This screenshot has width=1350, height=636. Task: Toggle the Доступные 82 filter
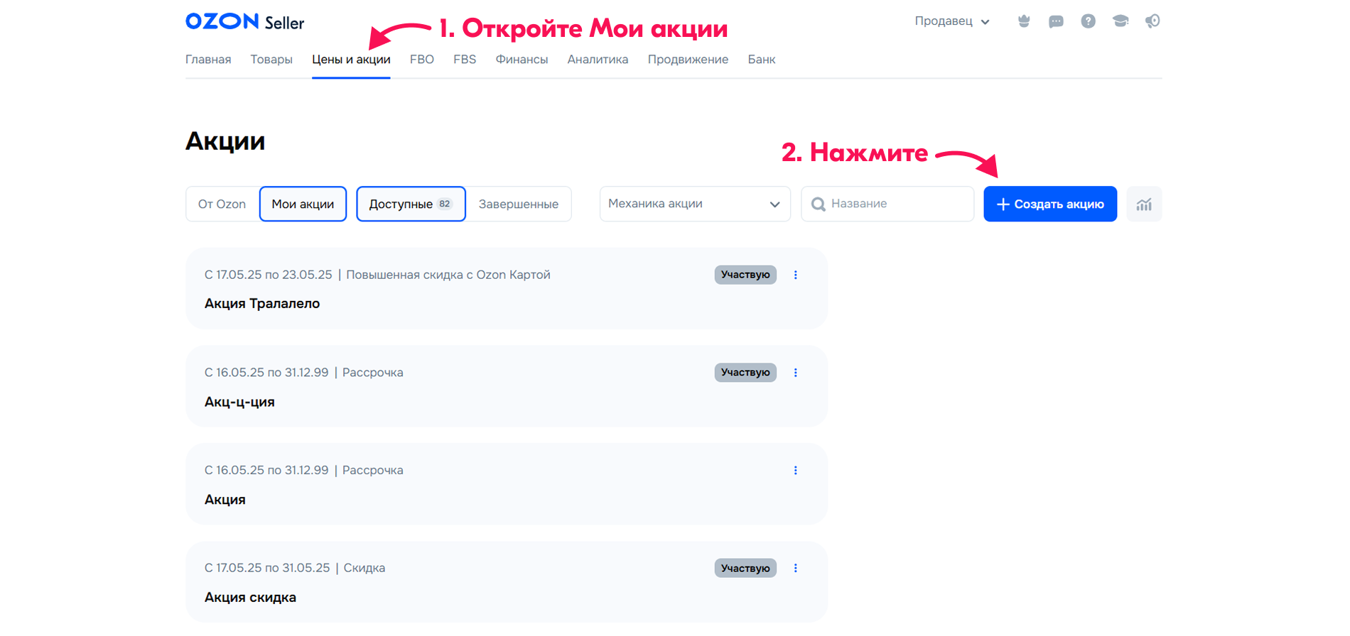click(x=411, y=204)
